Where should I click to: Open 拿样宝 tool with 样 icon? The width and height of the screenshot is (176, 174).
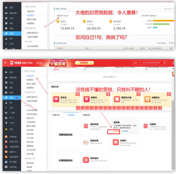(56, 99)
